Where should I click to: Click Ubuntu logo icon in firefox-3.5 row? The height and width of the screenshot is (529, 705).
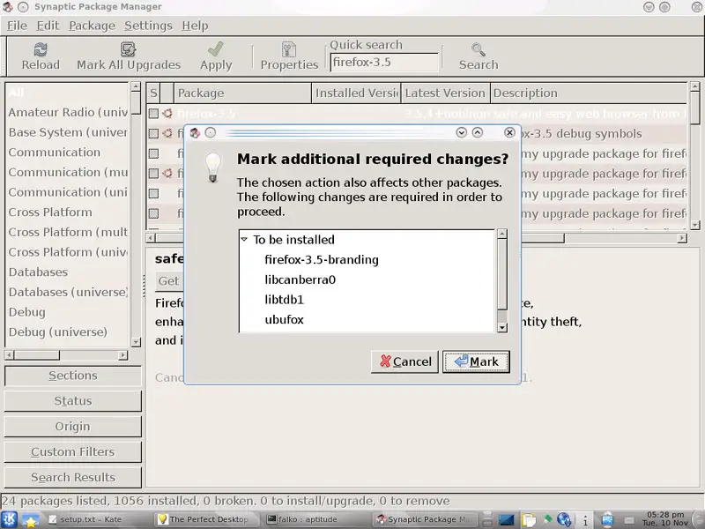(x=167, y=114)
